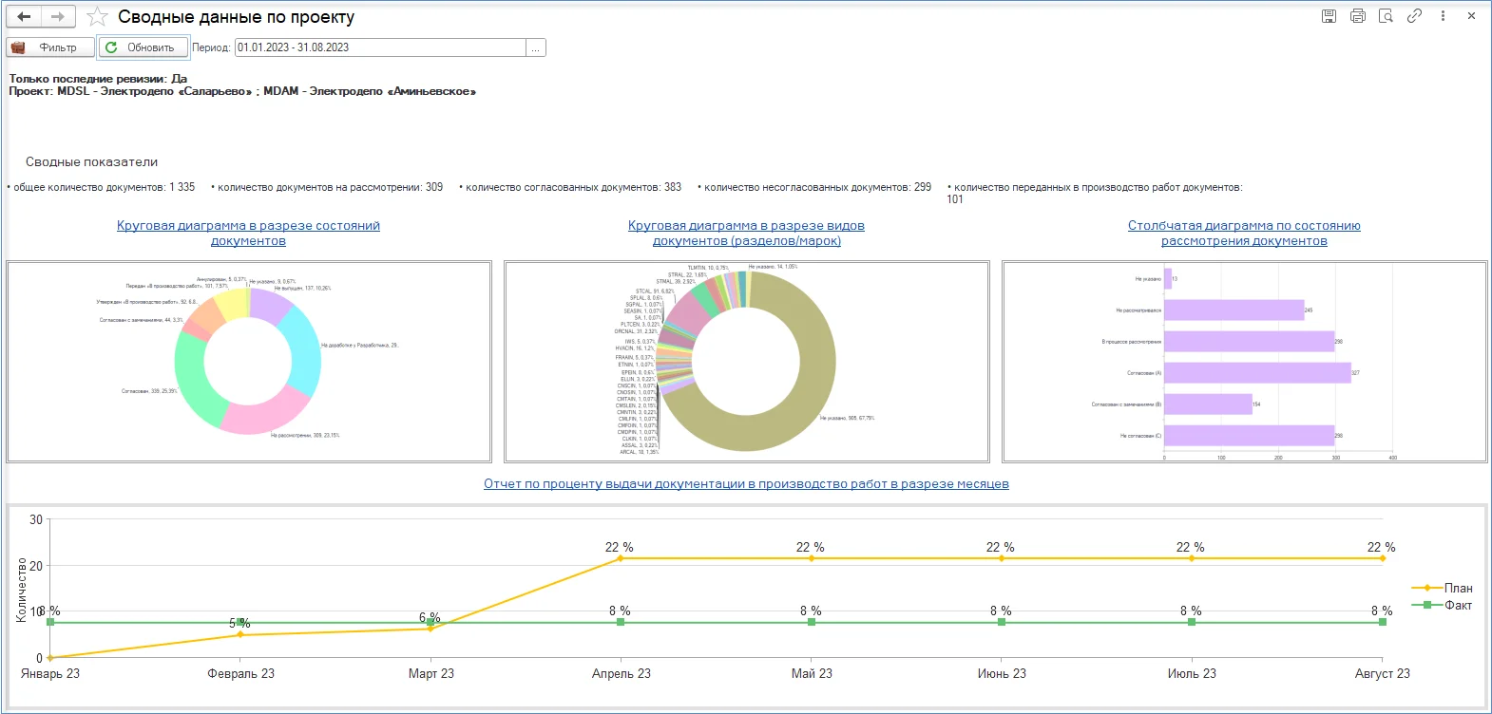This screenshot has width=1492, height=714.
Task: Open the three-dot more menu
Action: [x=1443, y=16]
